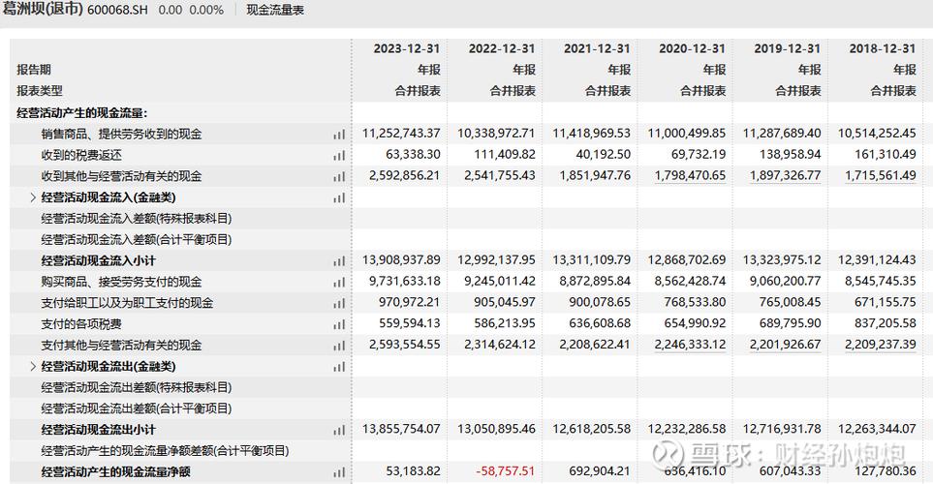Click row label 经营活动现金流出差额(合计平衡项目)

137,408
